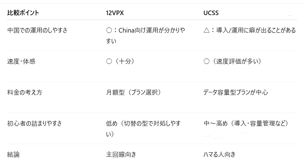Image resolution: width=305 pixels, height=164 pixels.
Task: Click the 比較ポイント column header
Action: [23, 13]
